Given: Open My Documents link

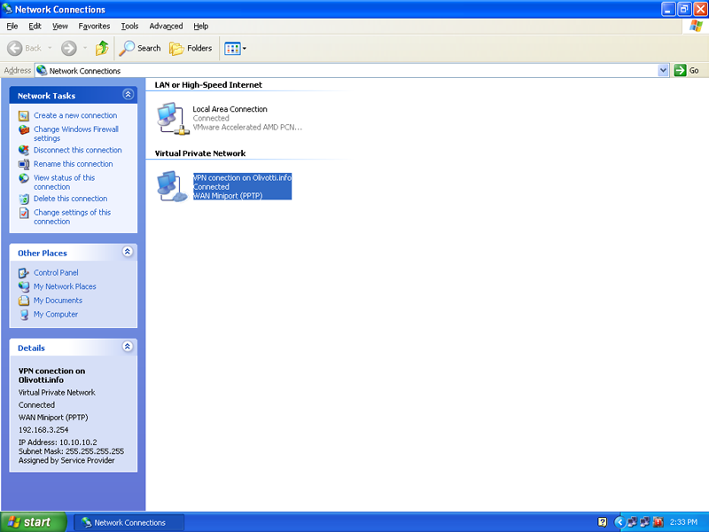Looking at the screenshot, I should (58, 301).
